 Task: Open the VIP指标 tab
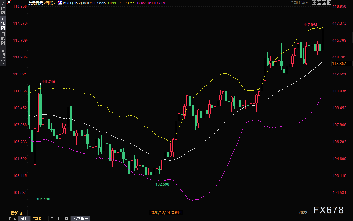[39, 219]
